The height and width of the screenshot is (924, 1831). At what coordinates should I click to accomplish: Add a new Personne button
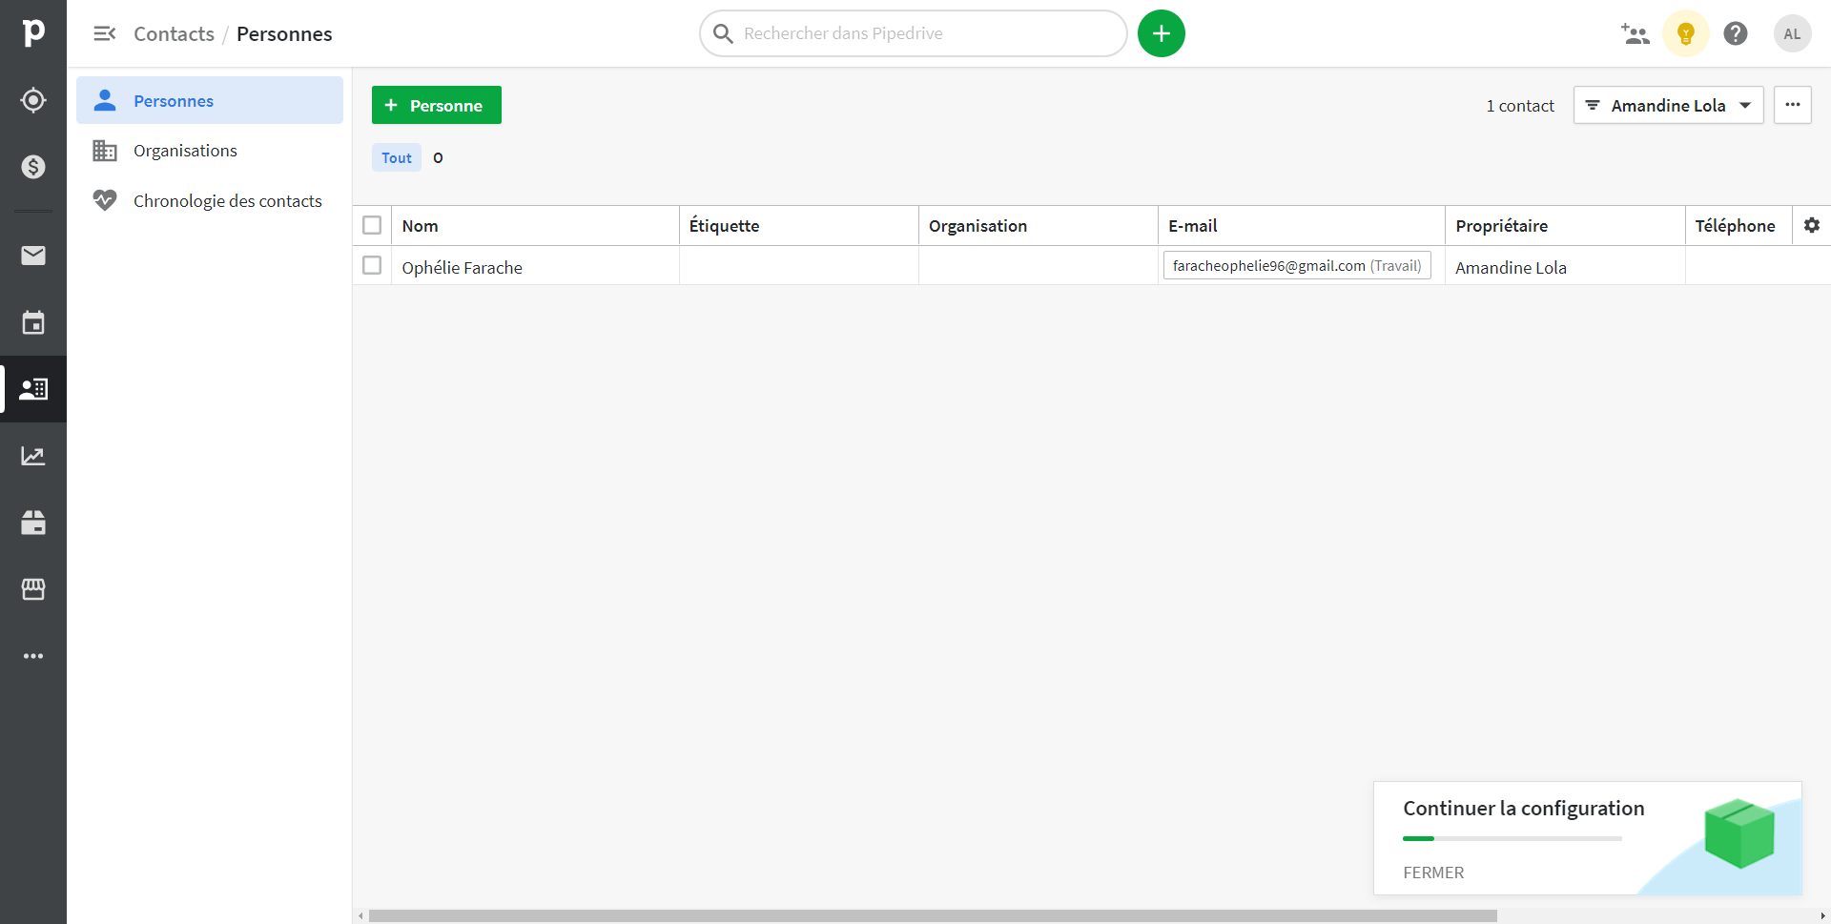click(x=437, y=105)
